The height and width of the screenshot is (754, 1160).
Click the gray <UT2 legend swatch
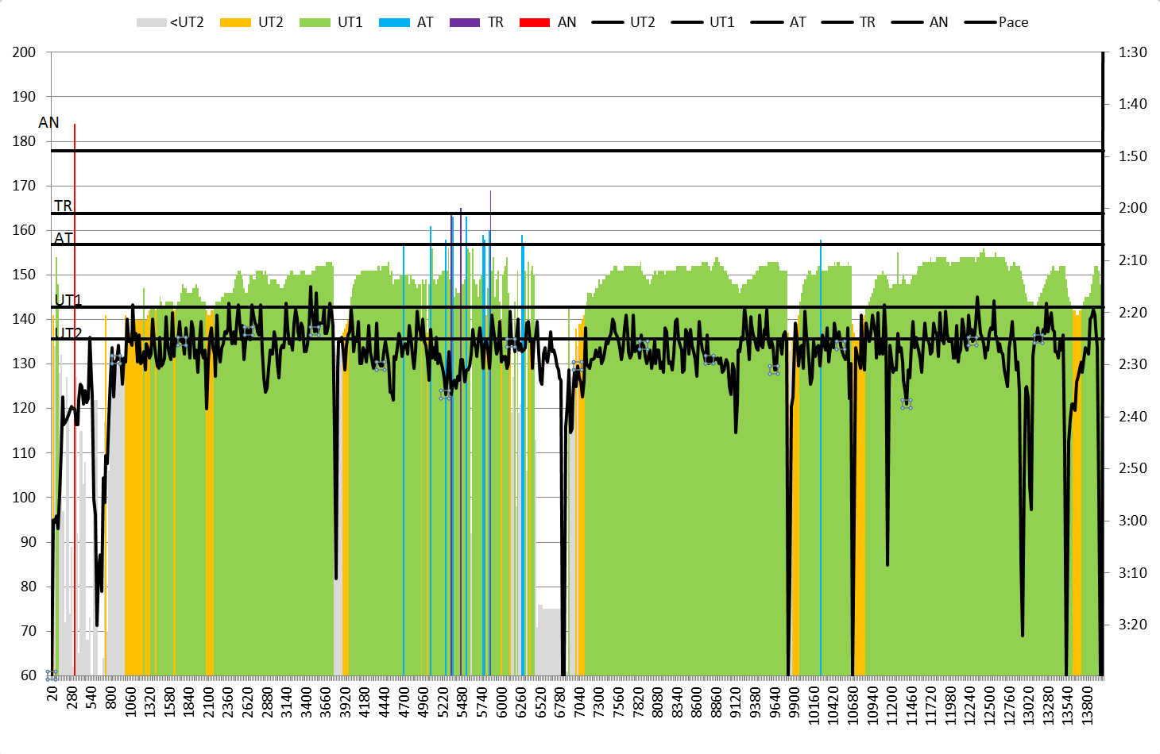151,22
